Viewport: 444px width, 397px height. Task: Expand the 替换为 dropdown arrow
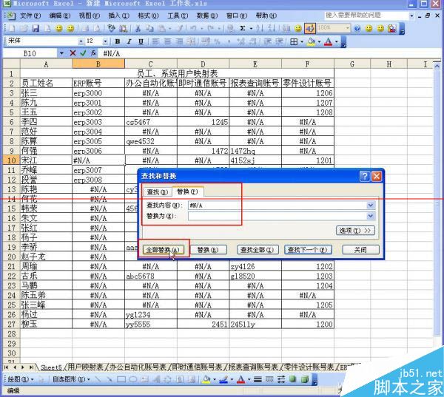(x=371, y=216)
